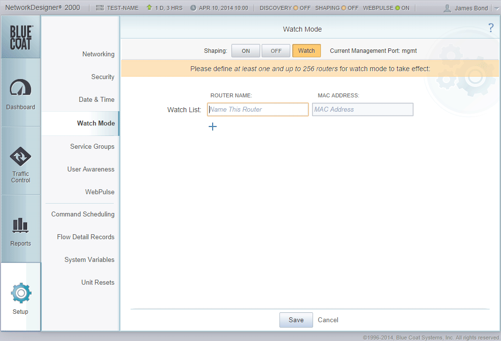This screenshot has height=341, width=501.
Task: Click the 1 D, 3 HRS uptime text
Action: pos(169,8)
